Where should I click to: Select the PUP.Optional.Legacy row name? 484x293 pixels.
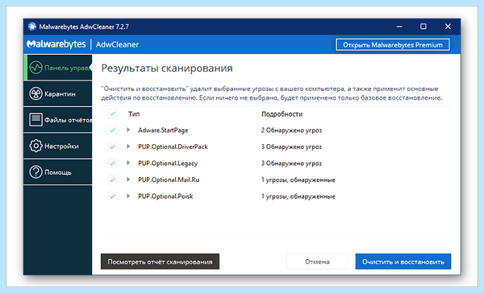168,163
